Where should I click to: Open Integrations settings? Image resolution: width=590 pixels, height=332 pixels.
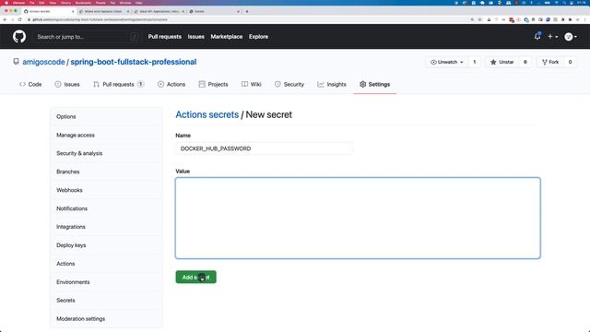point(107,227)
